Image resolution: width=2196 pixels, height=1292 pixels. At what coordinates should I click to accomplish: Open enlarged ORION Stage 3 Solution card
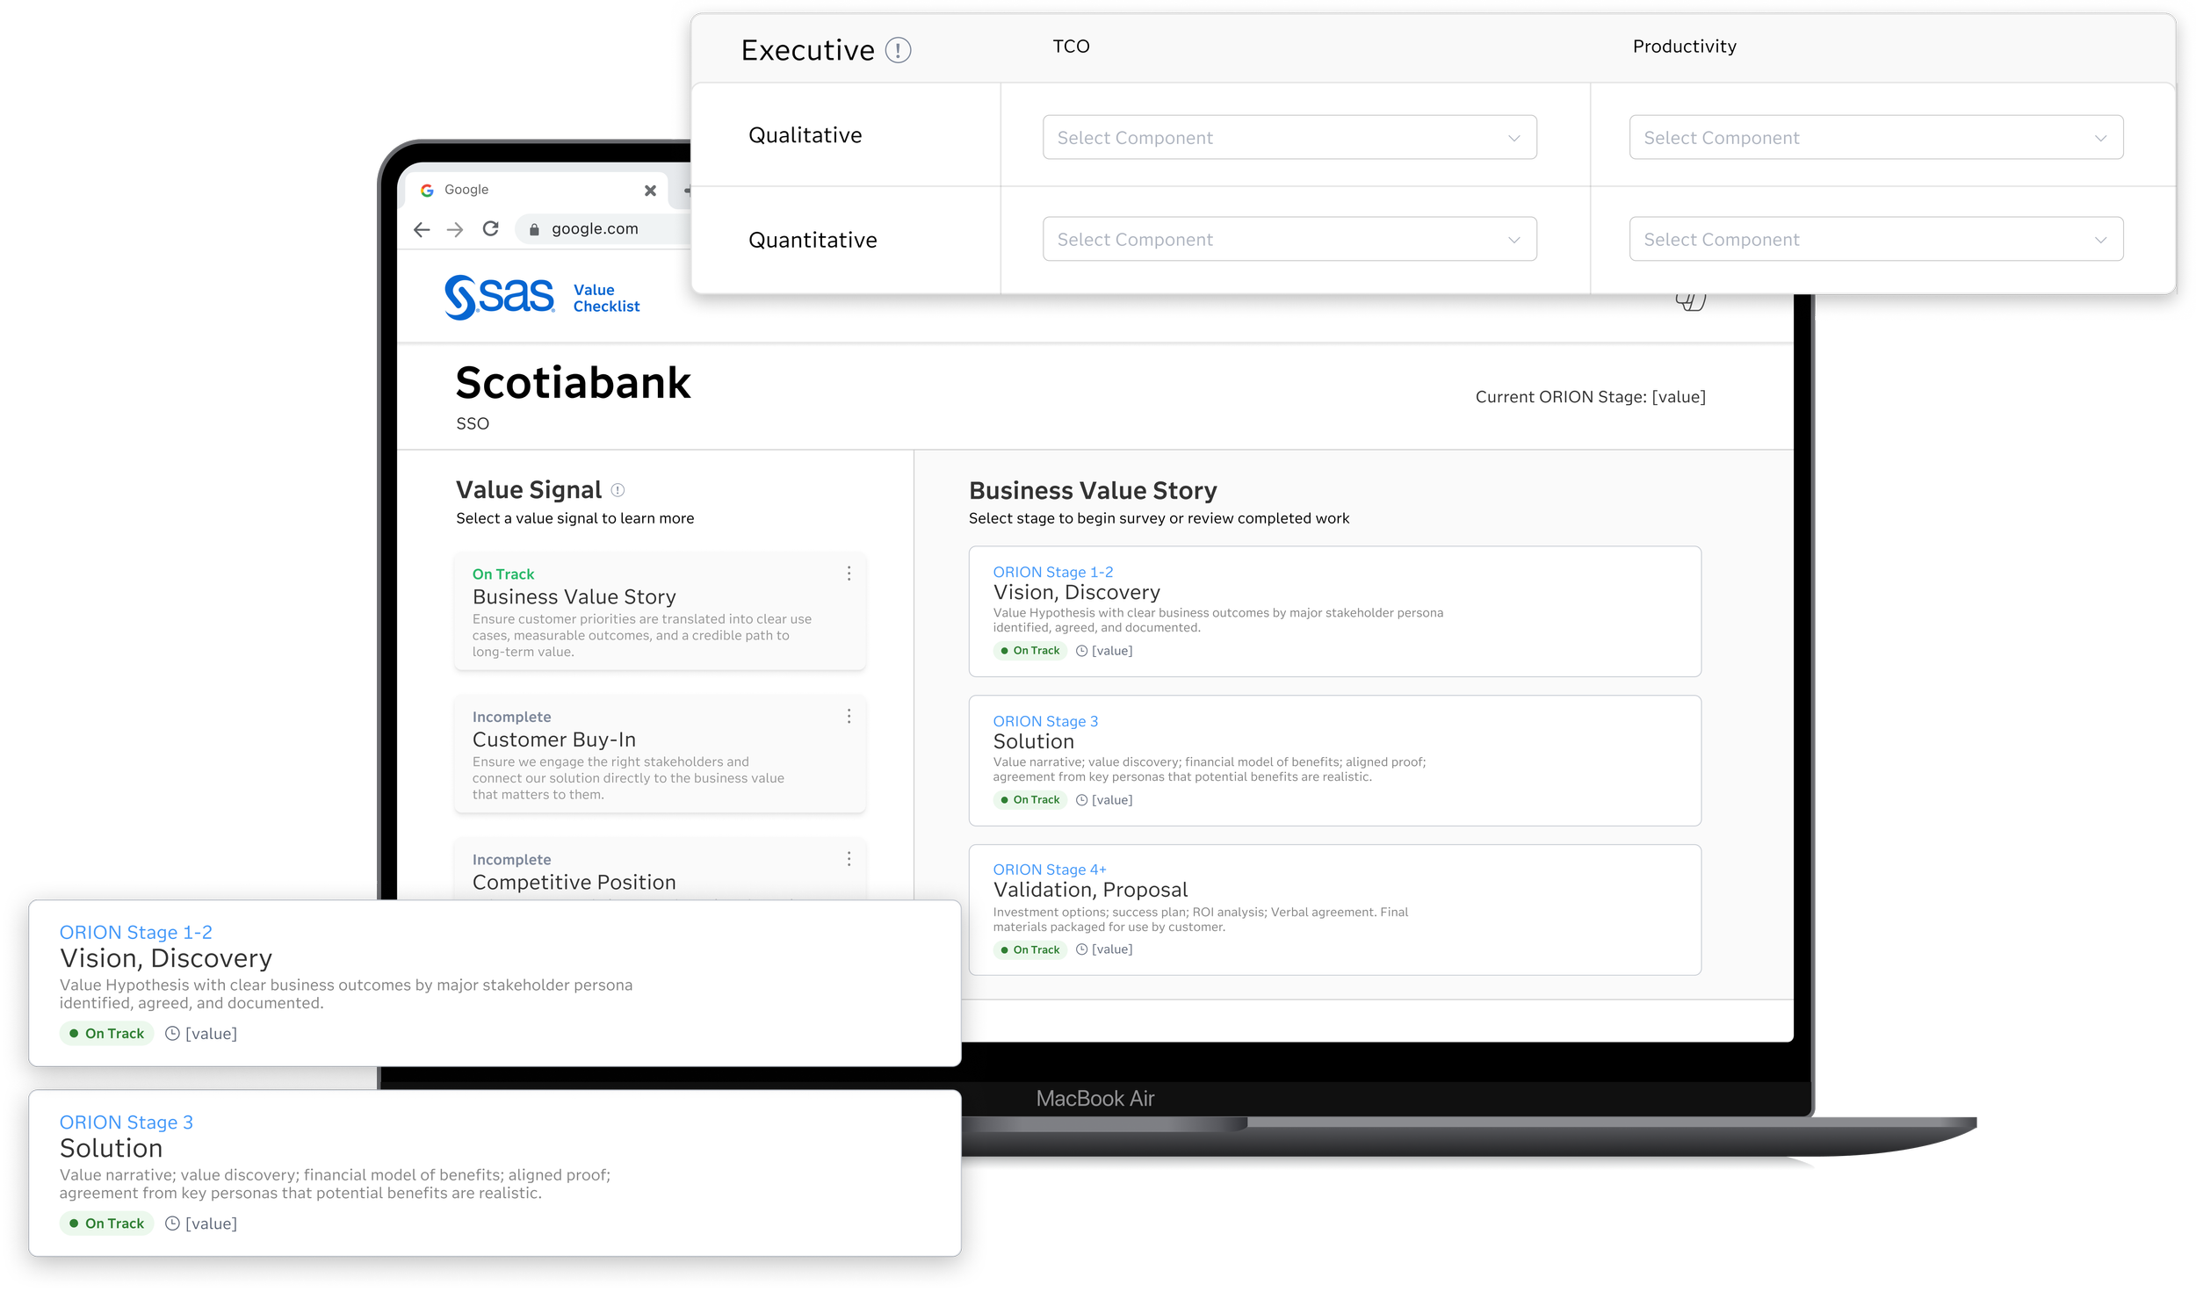(x=494, y=1173)
